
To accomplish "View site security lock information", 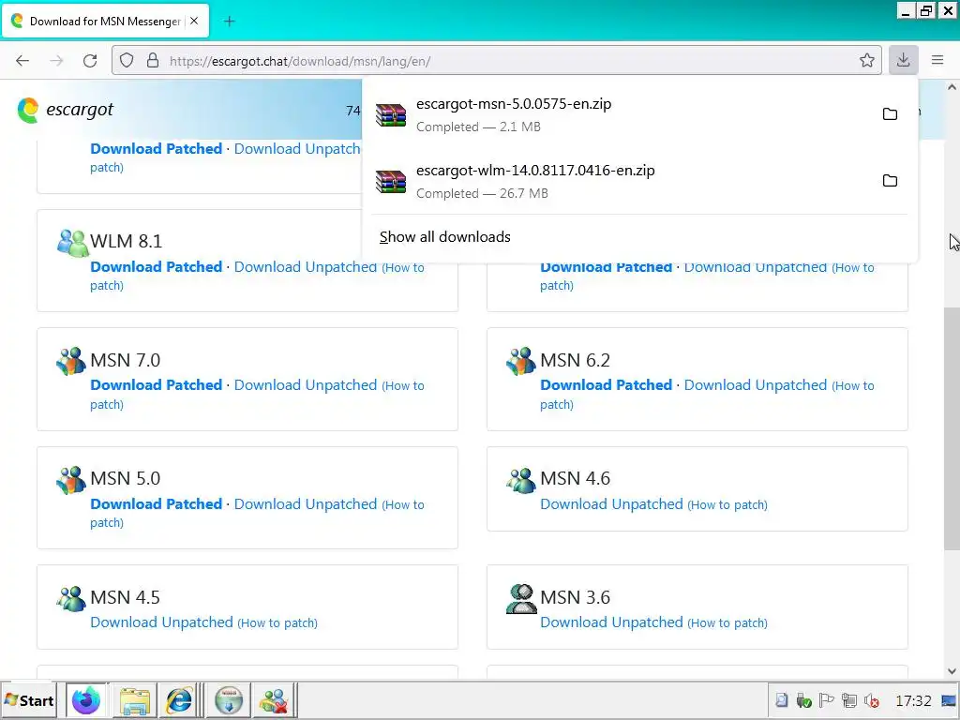I will 153,61.
